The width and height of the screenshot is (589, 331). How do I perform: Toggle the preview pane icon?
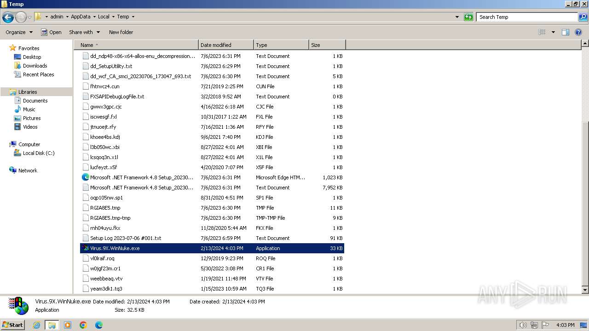[566, 32]
